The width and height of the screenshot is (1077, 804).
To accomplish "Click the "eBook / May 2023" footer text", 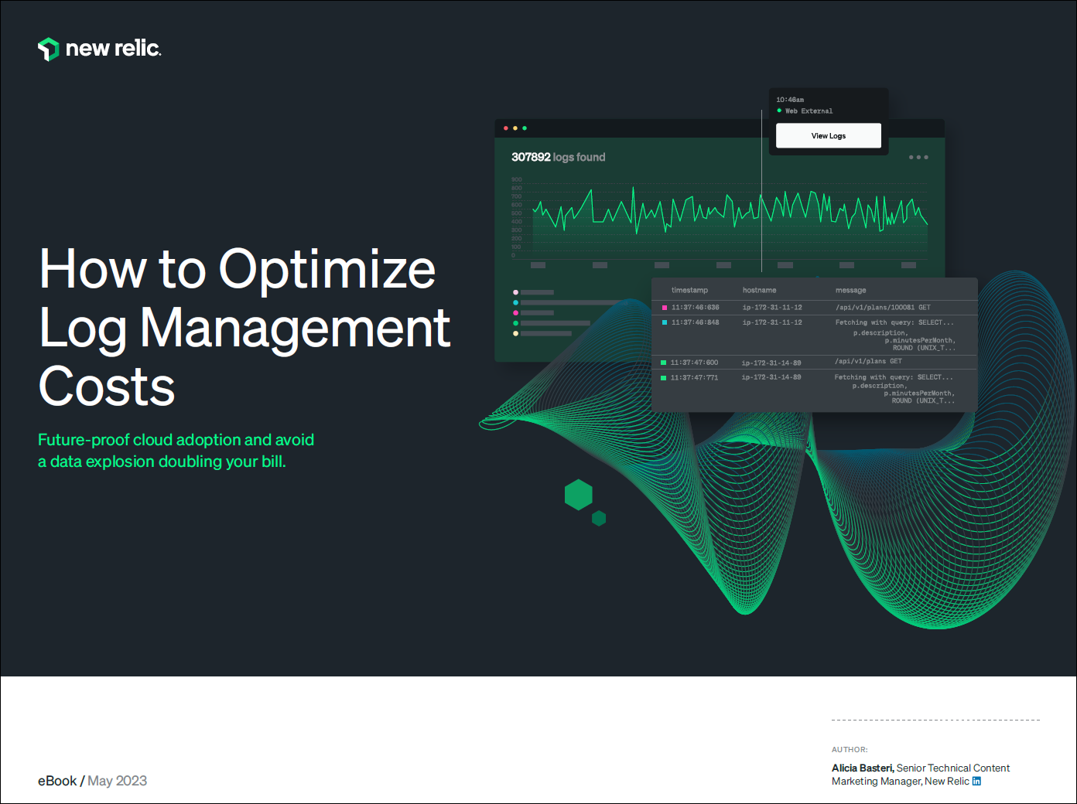I will pos(92,781).
